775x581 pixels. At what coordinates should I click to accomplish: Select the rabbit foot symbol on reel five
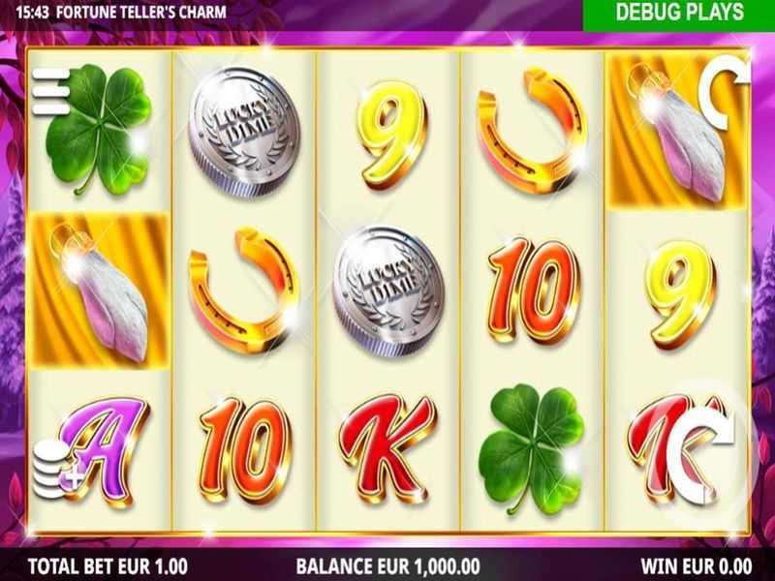click(677, 132)
